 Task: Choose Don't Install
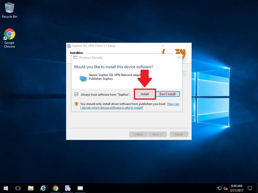[168, 94]
